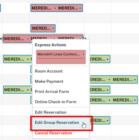Select short red MERED... reservation block
This screenshot has width=139, height=140.
pyautogui.click(x=43, y=28)
